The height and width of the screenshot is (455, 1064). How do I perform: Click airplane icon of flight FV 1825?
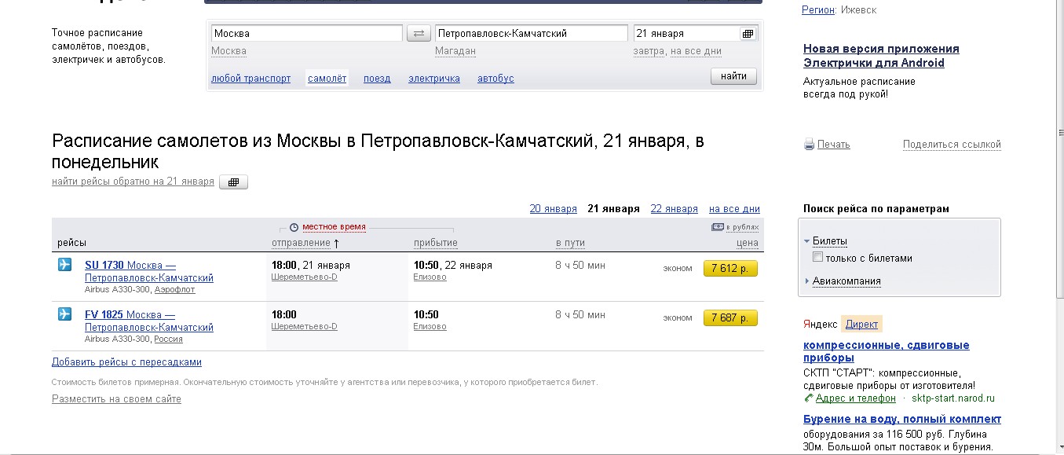click(64, 314)
